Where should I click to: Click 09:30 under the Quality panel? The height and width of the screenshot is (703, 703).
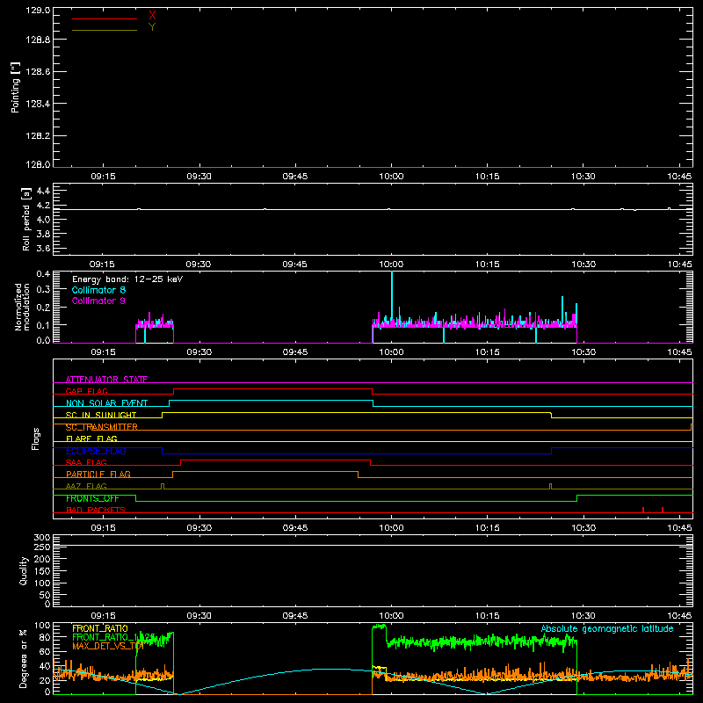[199, 616]
